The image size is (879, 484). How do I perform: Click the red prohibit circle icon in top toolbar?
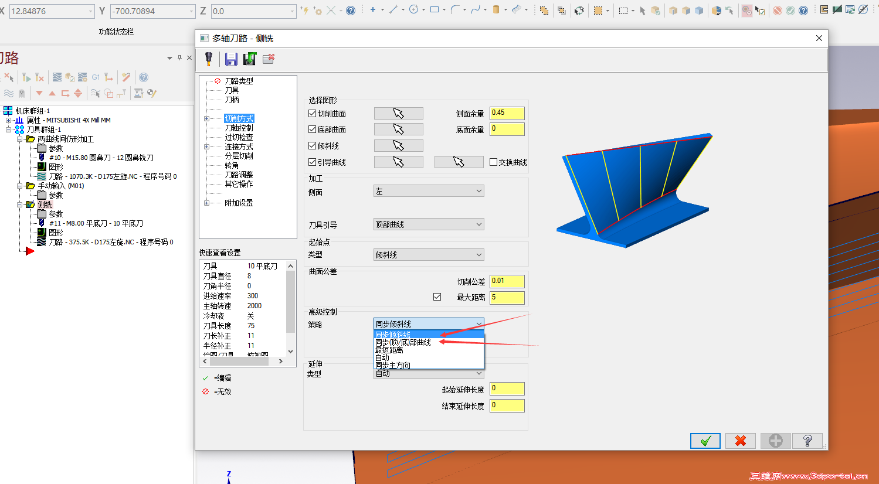(x=778, y=11)
